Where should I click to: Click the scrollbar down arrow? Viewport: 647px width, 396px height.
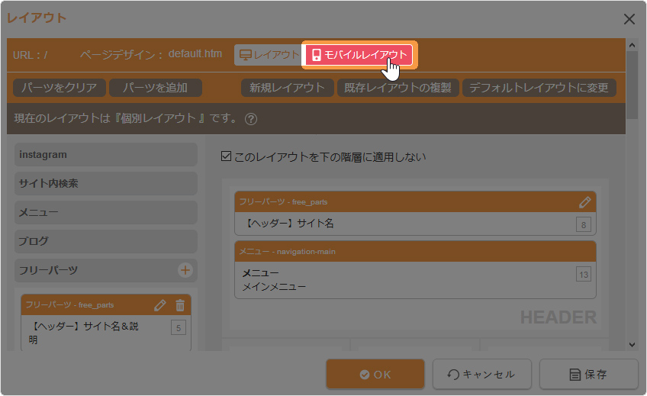point(632,345)
